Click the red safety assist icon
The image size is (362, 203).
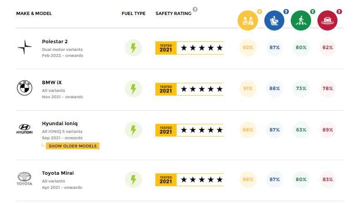coord(327,20)
